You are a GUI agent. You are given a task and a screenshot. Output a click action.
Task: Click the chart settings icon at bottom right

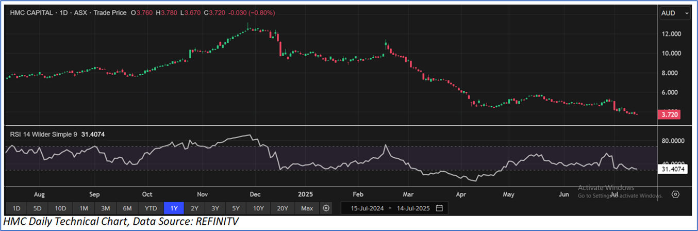[675, 194]
